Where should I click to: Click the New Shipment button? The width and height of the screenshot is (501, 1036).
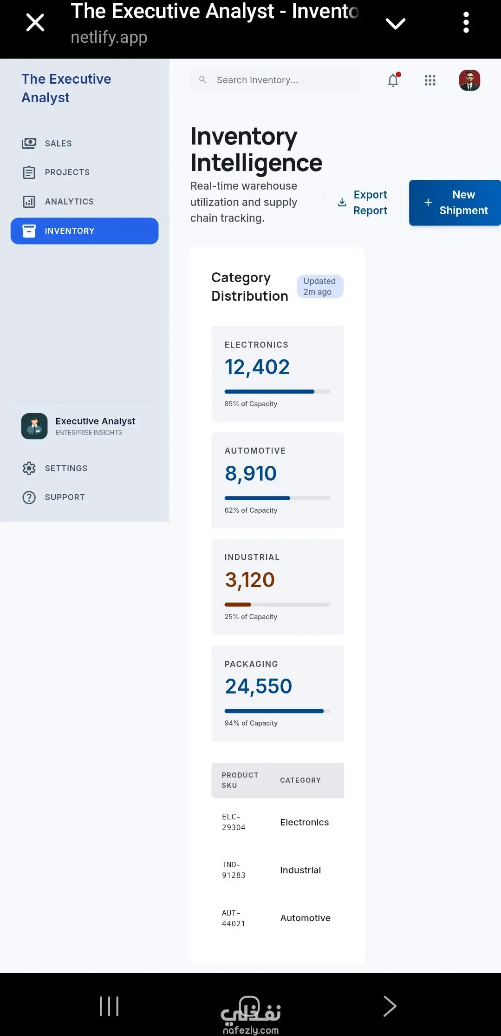[455, 203]
